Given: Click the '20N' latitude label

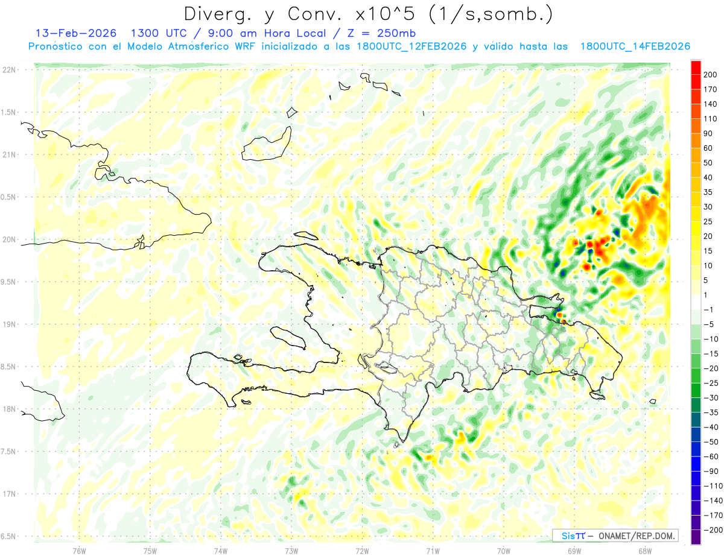Looking at the screenshot, I should coord(9,239).
